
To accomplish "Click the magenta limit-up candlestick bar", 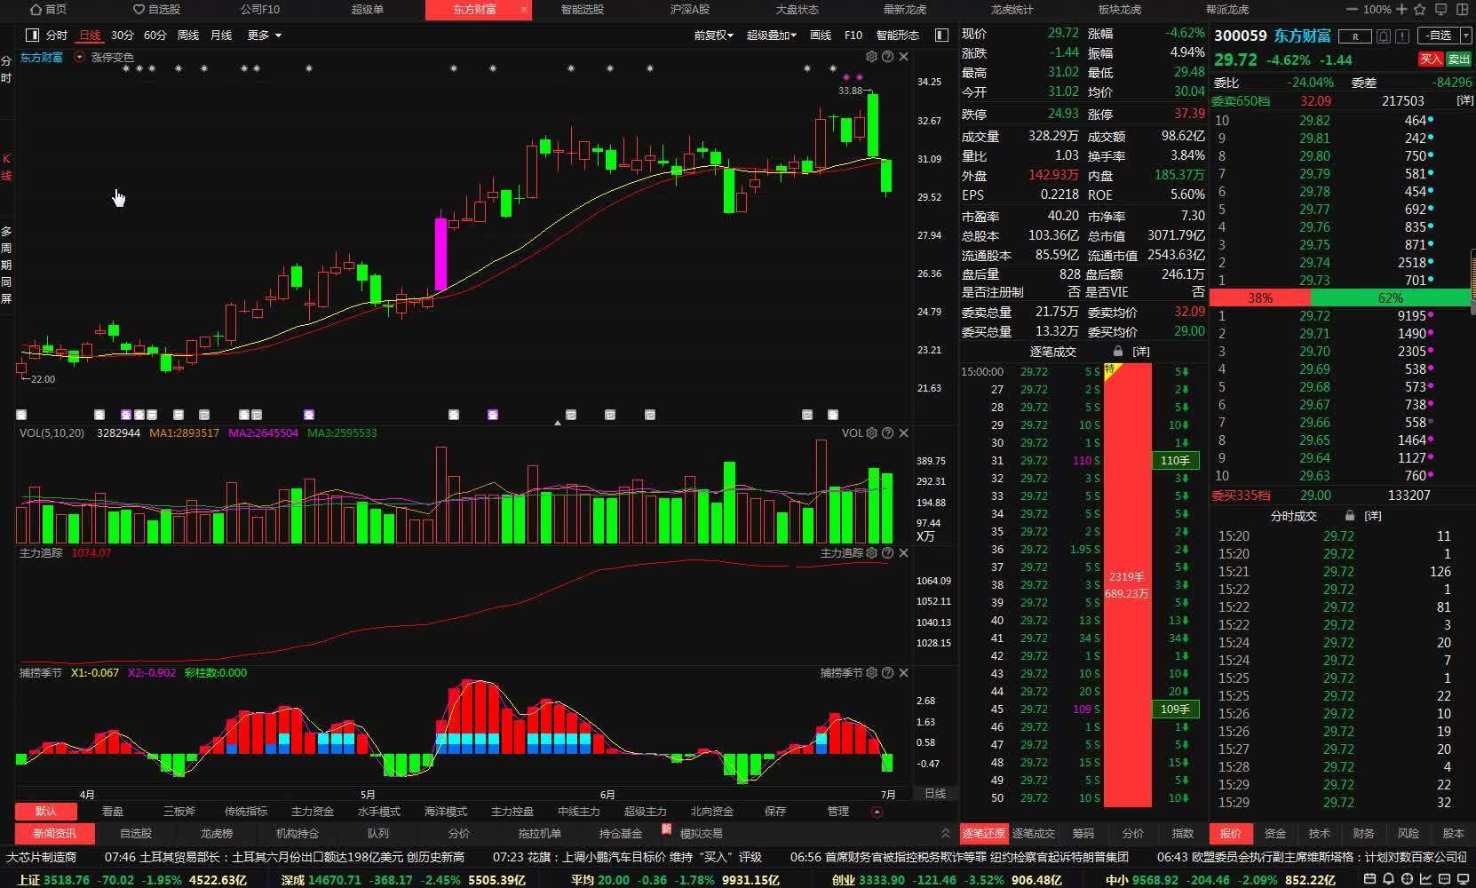I will coord(440,254).
